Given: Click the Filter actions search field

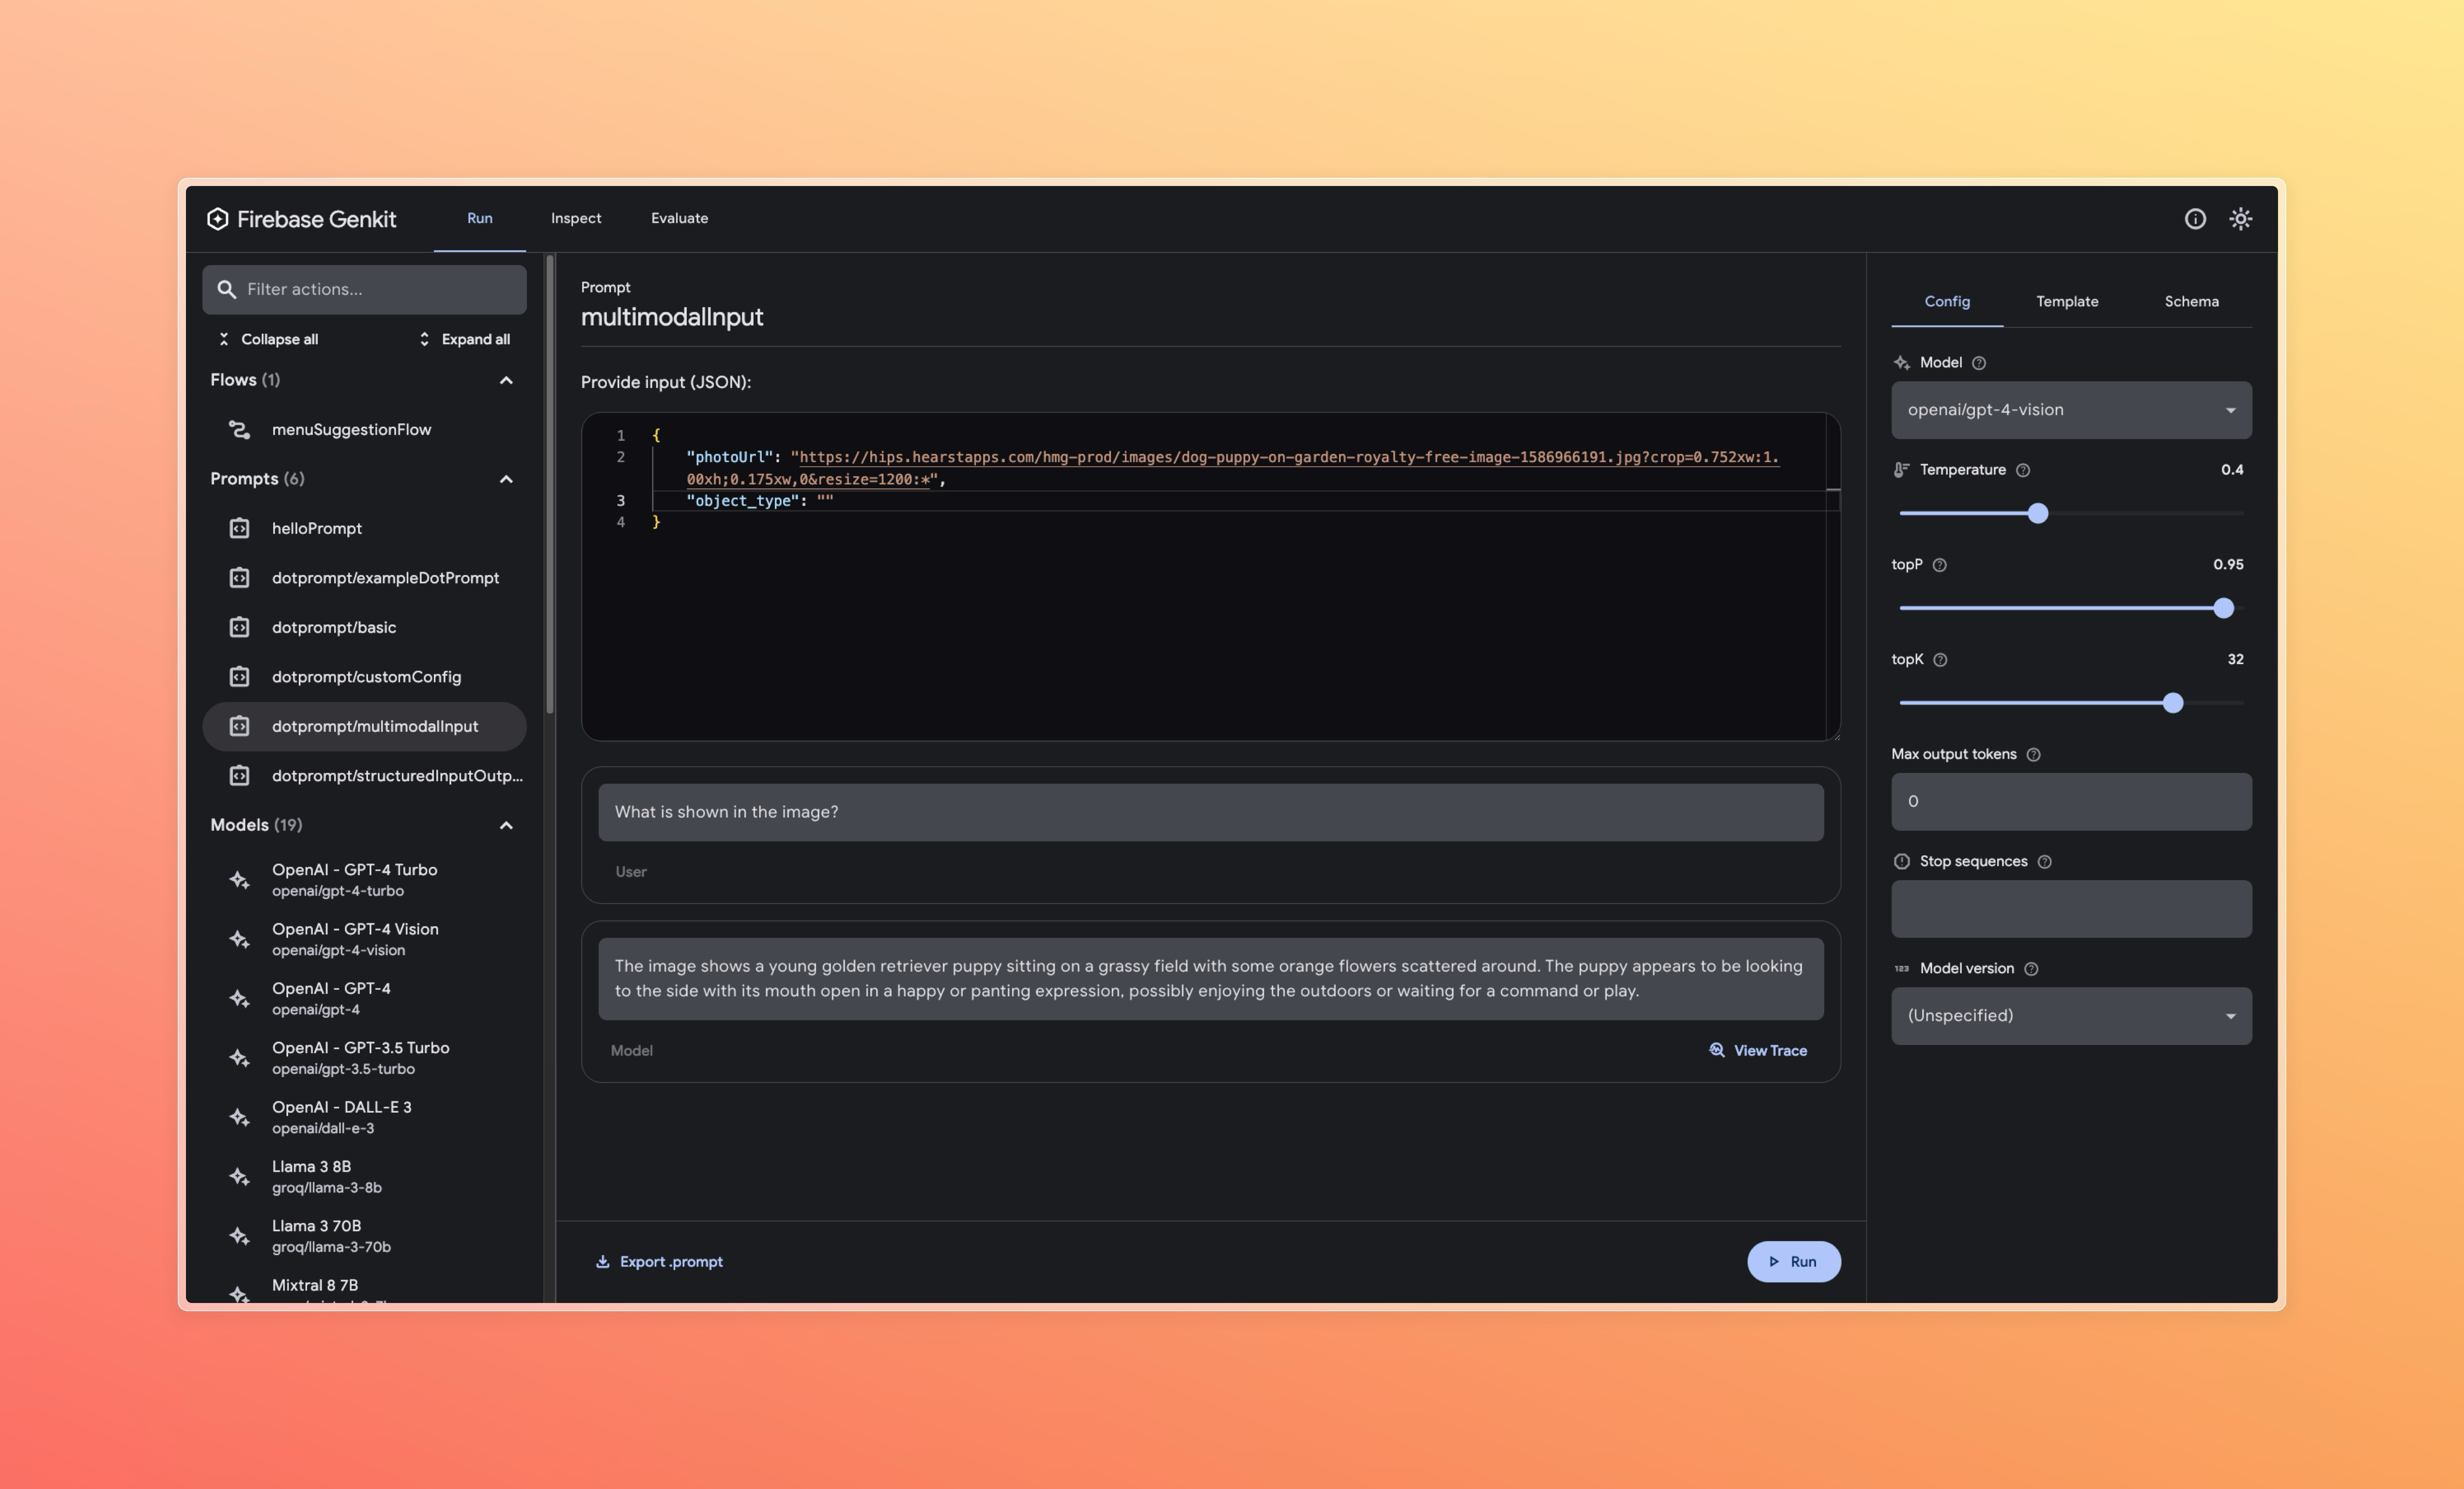Looking at the screenshot, I should point(365,289).
